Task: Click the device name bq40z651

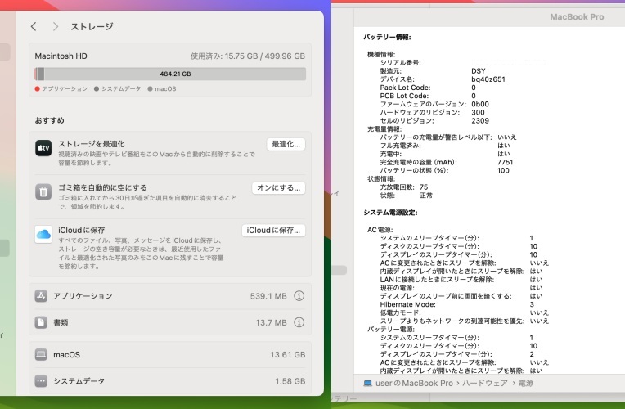Action: (488, 79)
